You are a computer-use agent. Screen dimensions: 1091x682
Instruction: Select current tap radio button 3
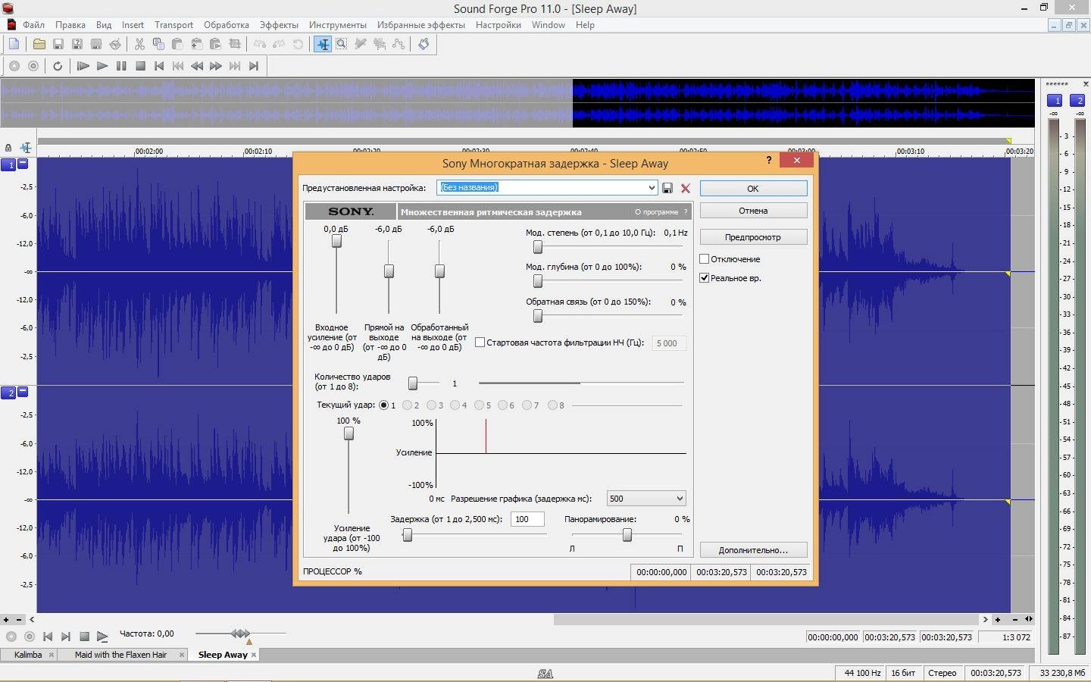tap(432, 405)
